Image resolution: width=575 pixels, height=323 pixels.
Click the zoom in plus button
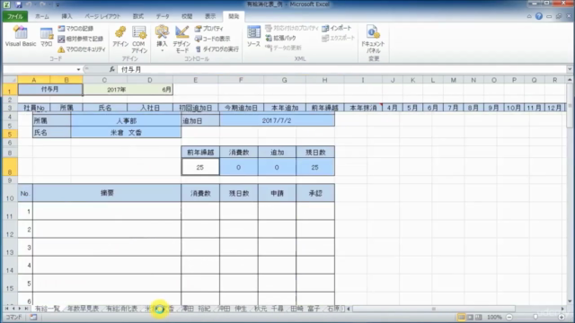pyautogui.click(x=562, y=317)
